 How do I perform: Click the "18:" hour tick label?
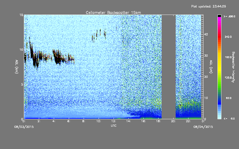point(158,121)
